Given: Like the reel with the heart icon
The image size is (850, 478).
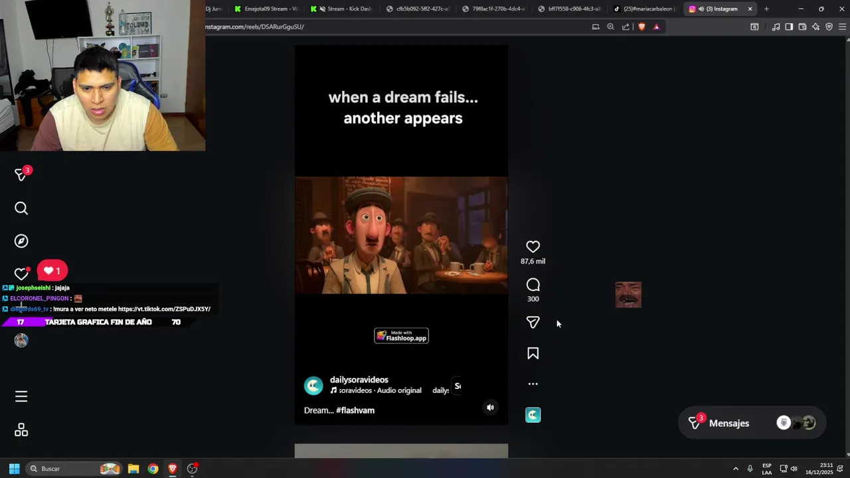Looking at the screenshot, I should pyautogui.click(x=533, y=247).
